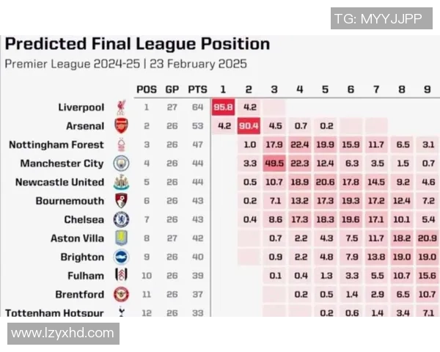Click the PTS column header
Viewport: 440px width, 352px height.
click(197, 89)
